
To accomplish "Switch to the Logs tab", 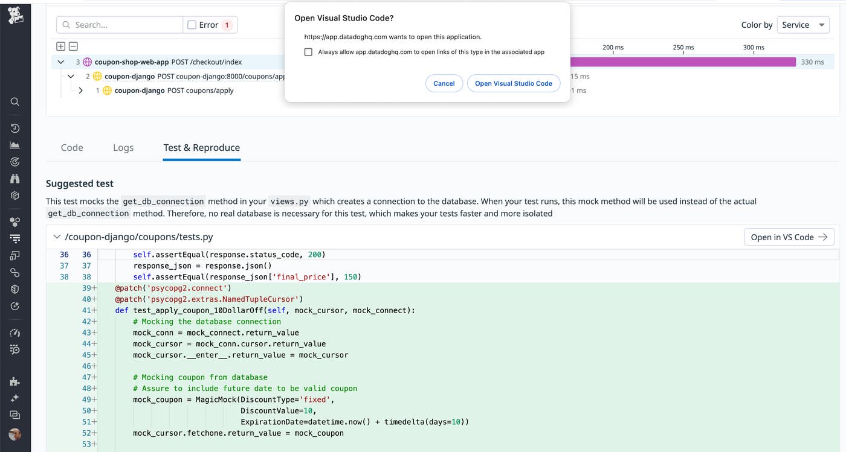I will coord(123,147).
